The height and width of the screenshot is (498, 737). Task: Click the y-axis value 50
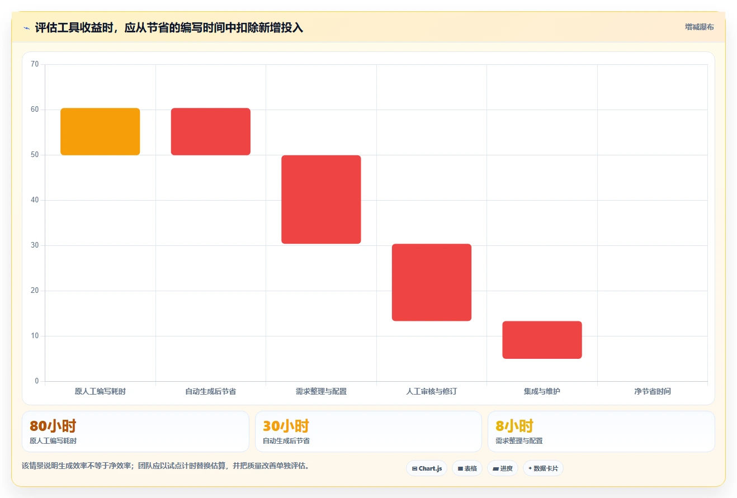(x=35, y=155)
